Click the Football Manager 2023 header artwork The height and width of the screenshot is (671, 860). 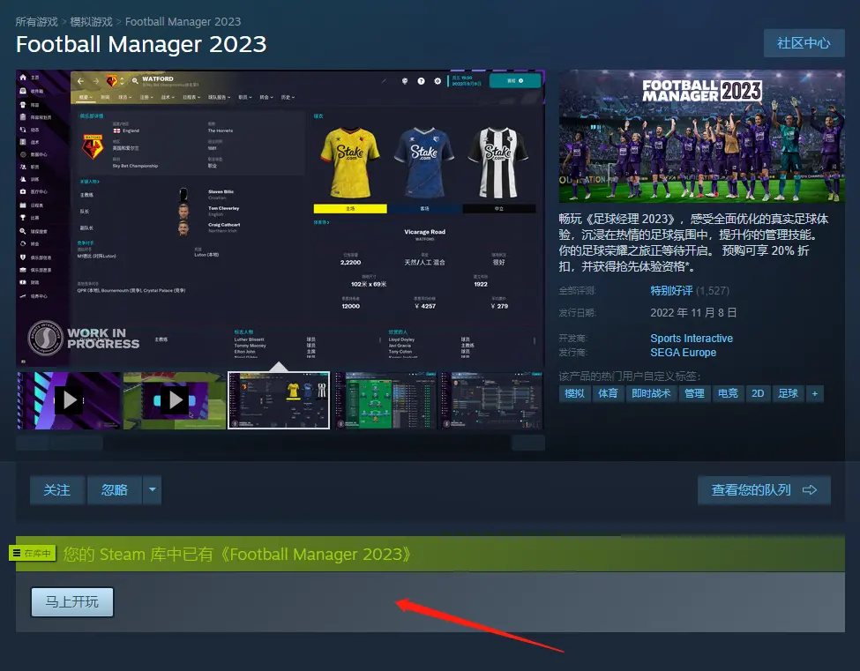[x=701, y=136]
